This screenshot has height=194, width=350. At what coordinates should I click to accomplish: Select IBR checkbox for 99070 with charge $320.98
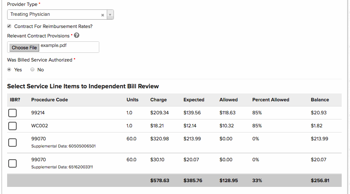pos(12,142)
